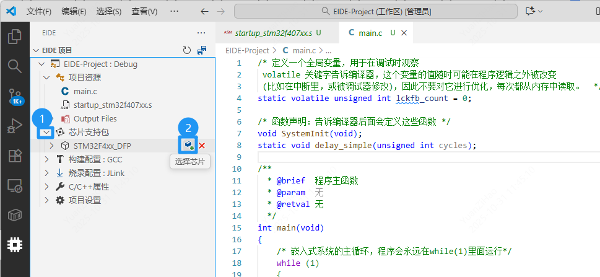Collapse the EIDE 项目 section
Image resolution: width=600 pixels, height=277 pixels.
point(37,50)
